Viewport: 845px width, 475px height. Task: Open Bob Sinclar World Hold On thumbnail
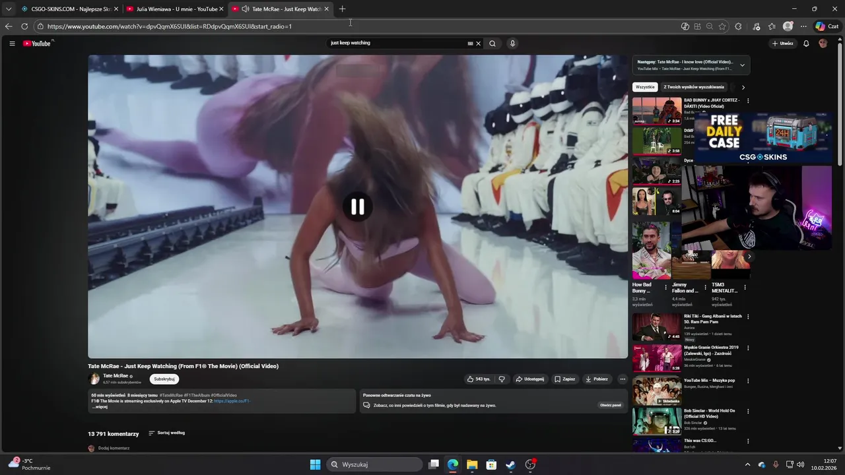click(657, 421)
